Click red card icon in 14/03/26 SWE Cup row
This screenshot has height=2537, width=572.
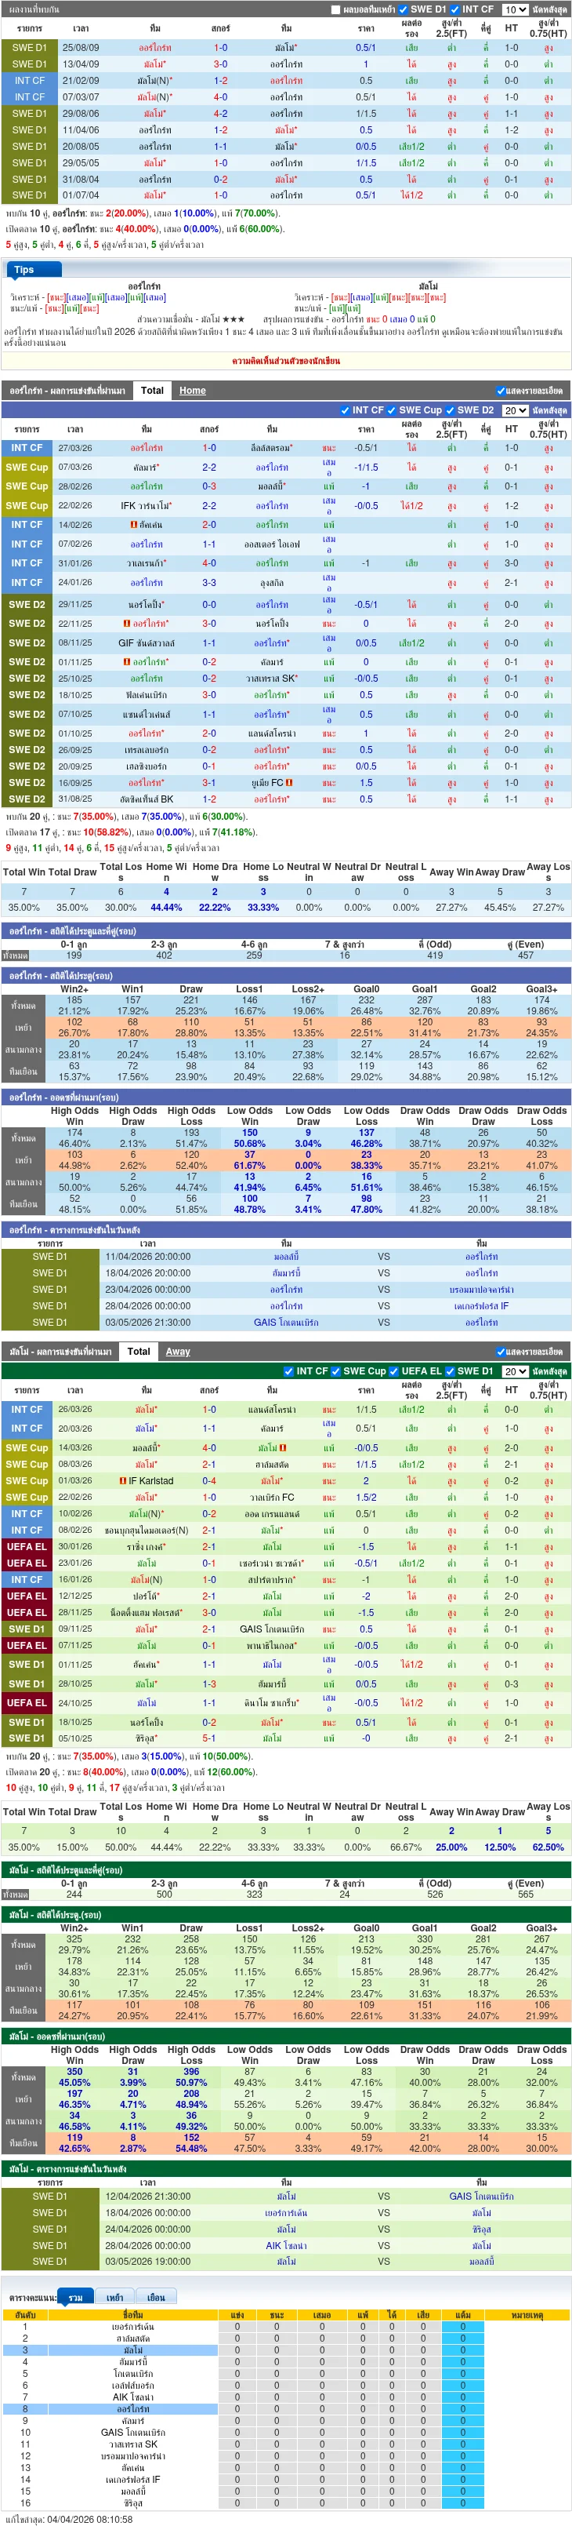pyautogui.click(x=284, y=1447)
